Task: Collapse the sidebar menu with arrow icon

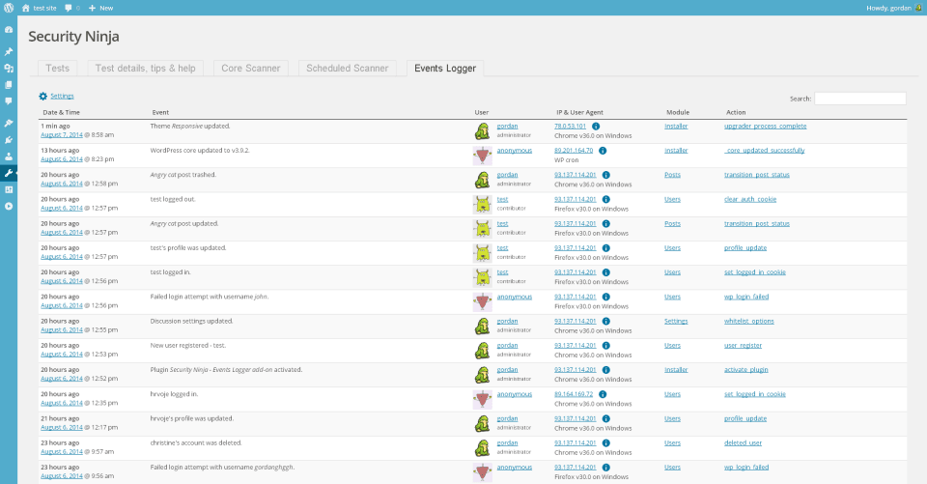Action: [9, 206]
